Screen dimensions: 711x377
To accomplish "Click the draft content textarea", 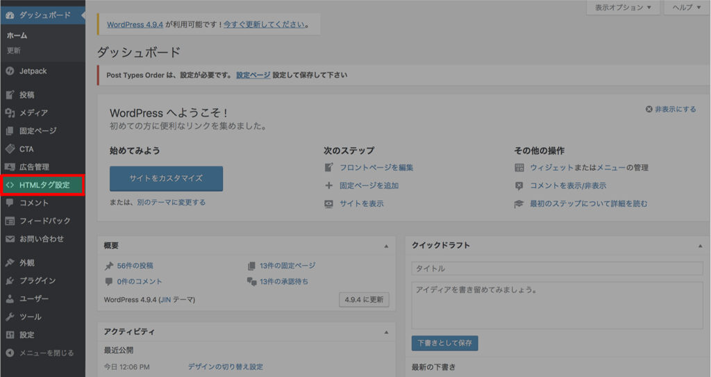I will (x=558, y=305).
